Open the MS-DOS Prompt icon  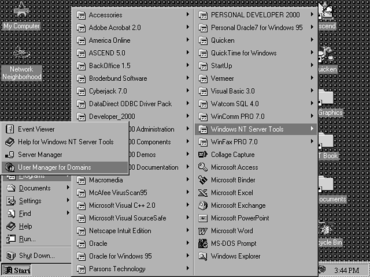[202, 244]
